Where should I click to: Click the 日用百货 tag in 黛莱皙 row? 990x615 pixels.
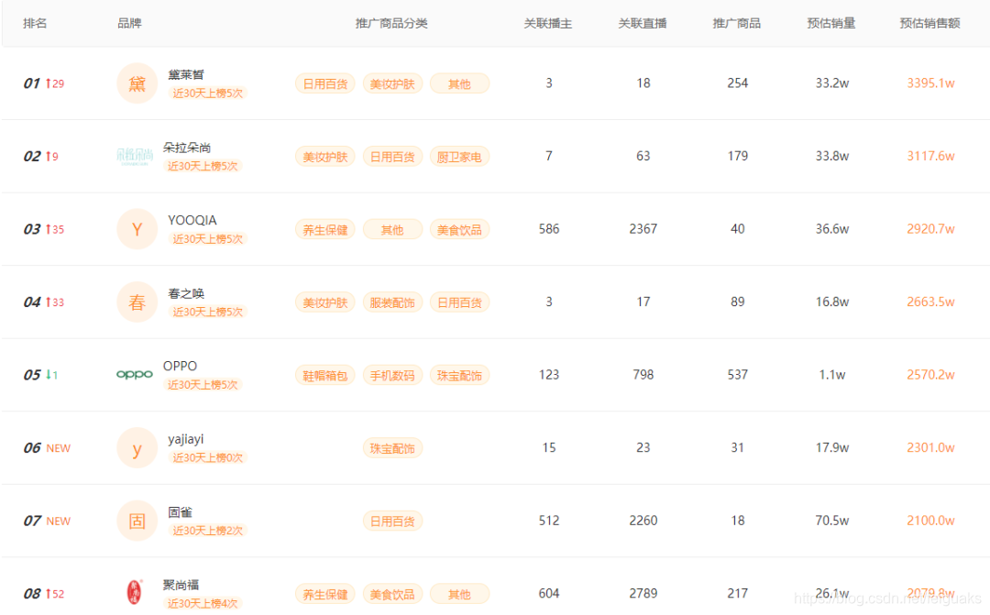325,84
